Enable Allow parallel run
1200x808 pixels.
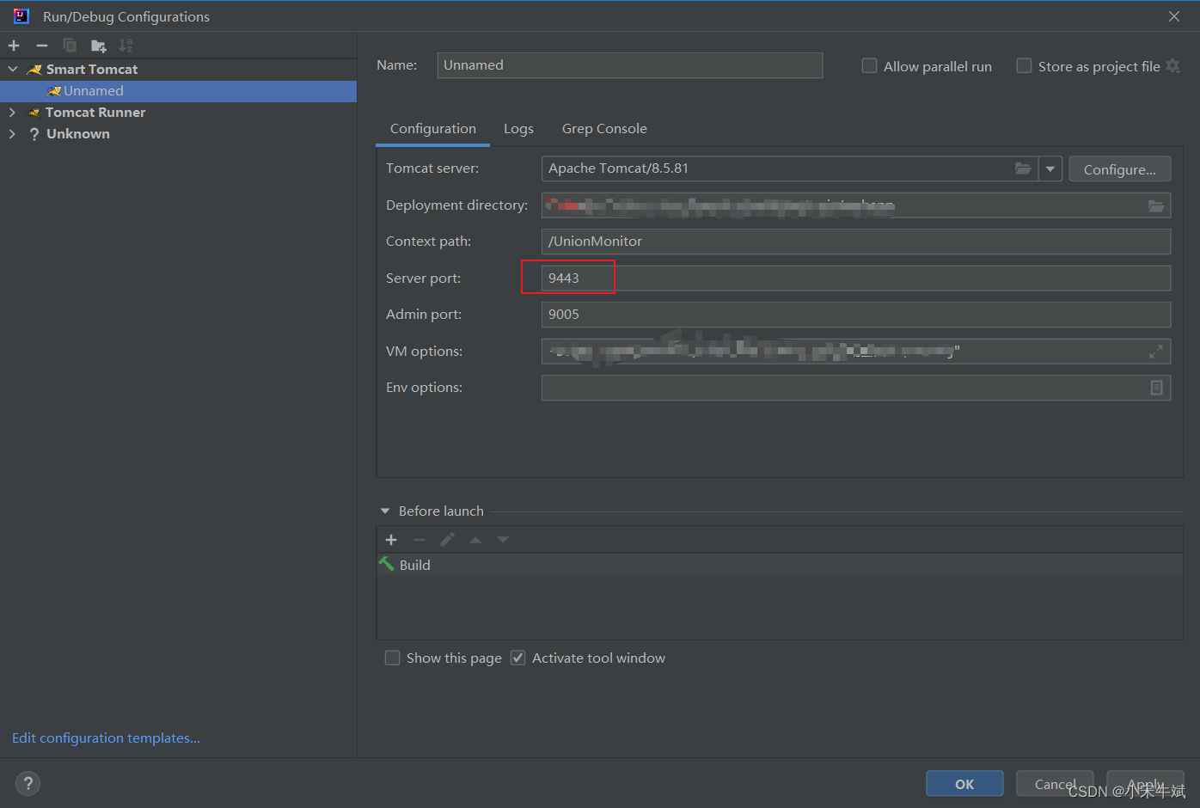click(x=869, y=66)
